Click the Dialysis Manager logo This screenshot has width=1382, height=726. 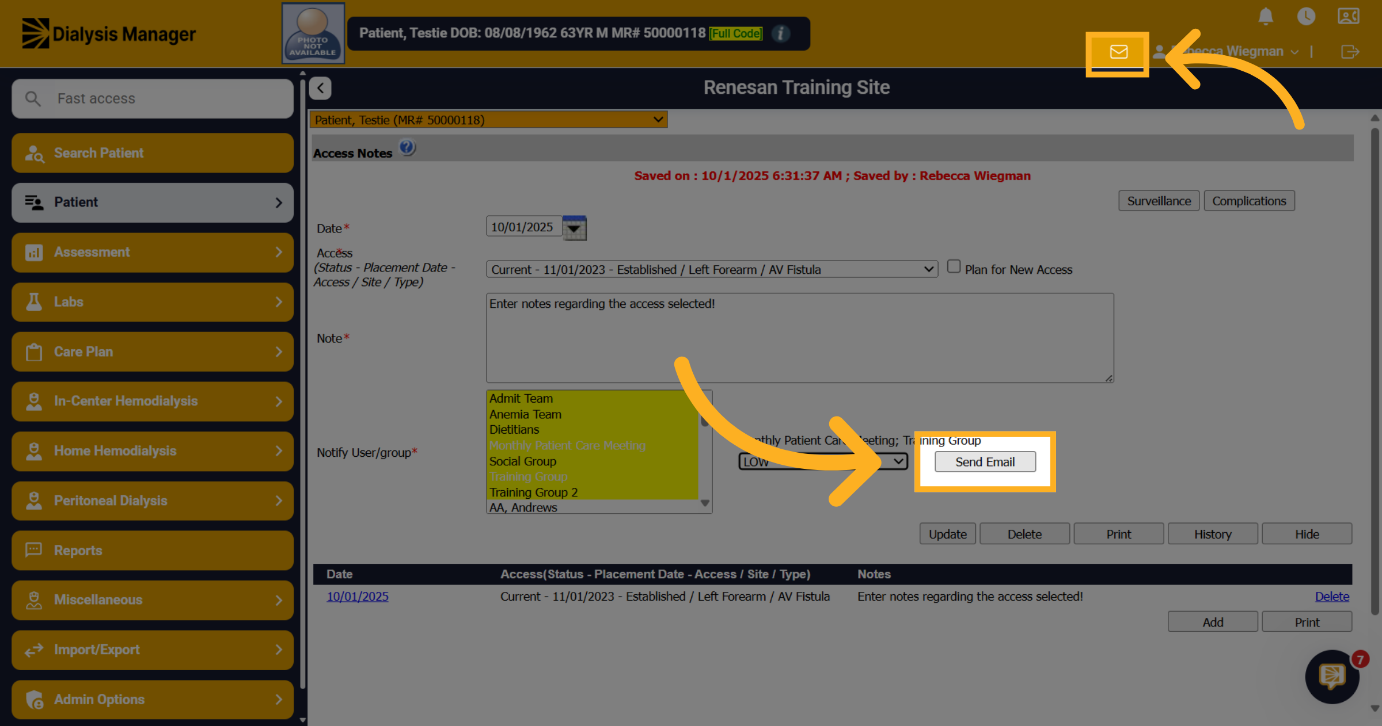tap(109, 34)
